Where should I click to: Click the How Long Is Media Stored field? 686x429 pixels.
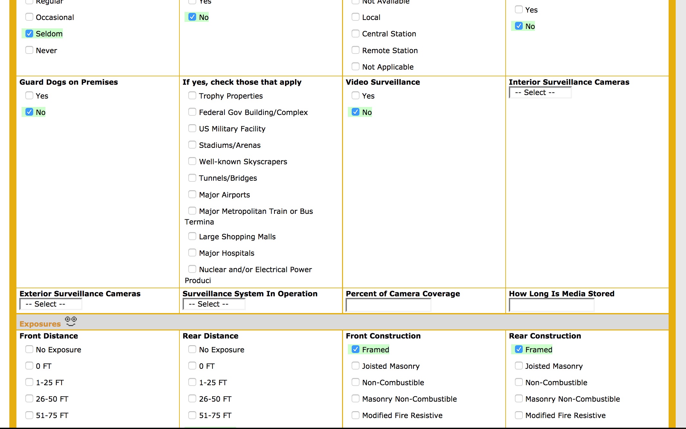551,305
